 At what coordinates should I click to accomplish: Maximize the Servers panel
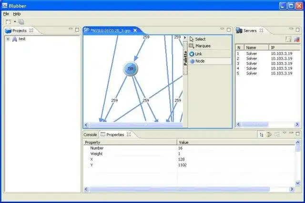tap(297, 30)
